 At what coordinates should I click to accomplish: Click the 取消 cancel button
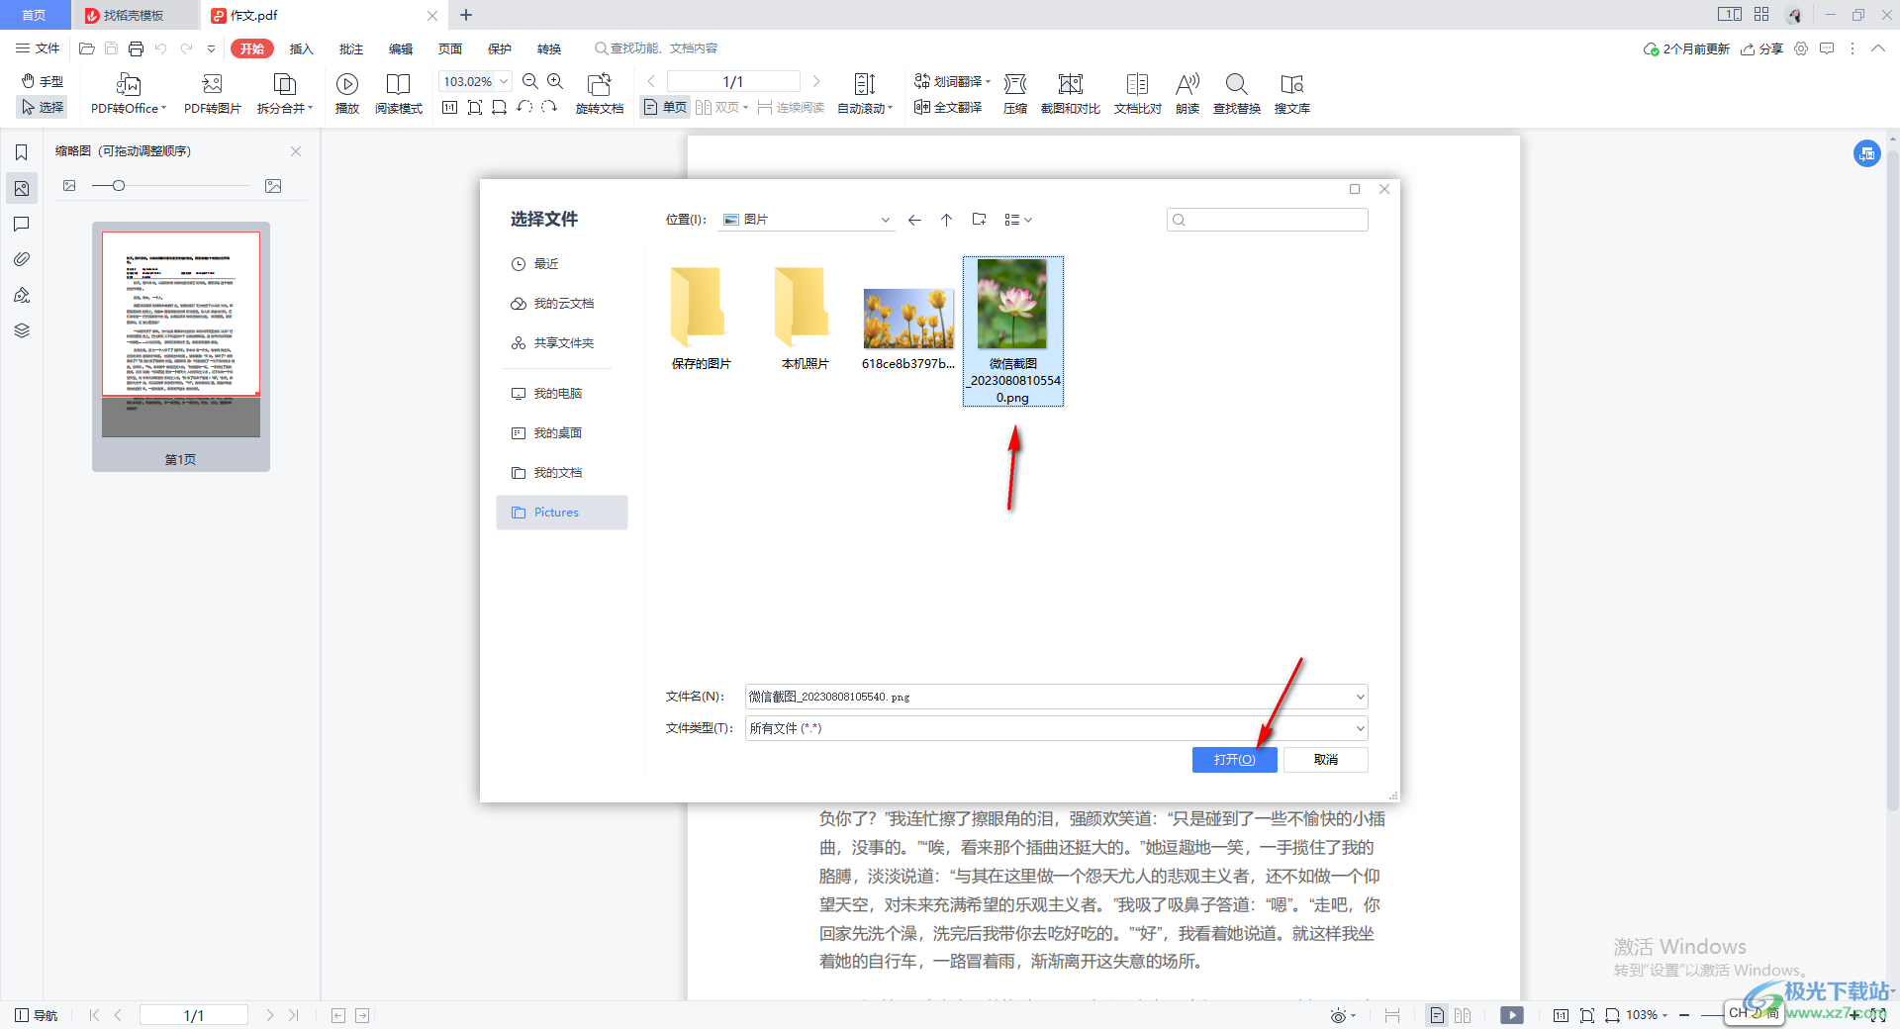(x=1325, y=759)
